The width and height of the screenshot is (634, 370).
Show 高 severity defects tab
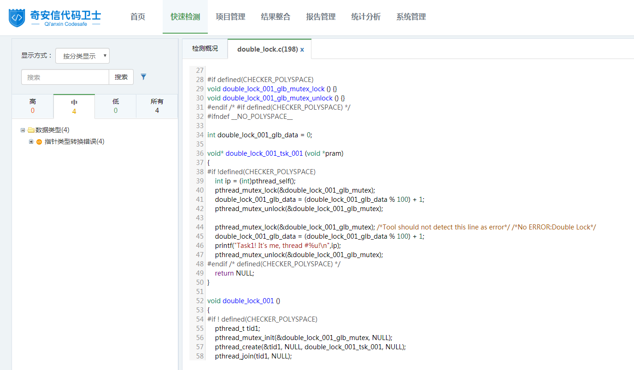[x=33, y=106]
